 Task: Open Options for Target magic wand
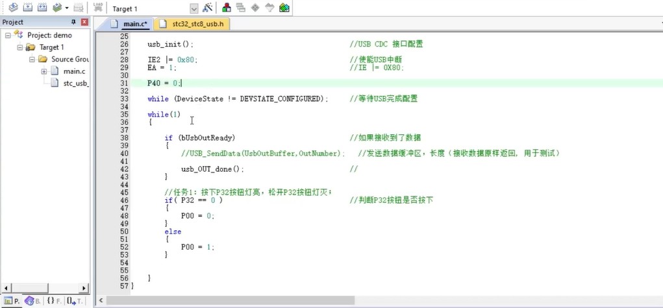pyautogui.click(x=207, y=7)
